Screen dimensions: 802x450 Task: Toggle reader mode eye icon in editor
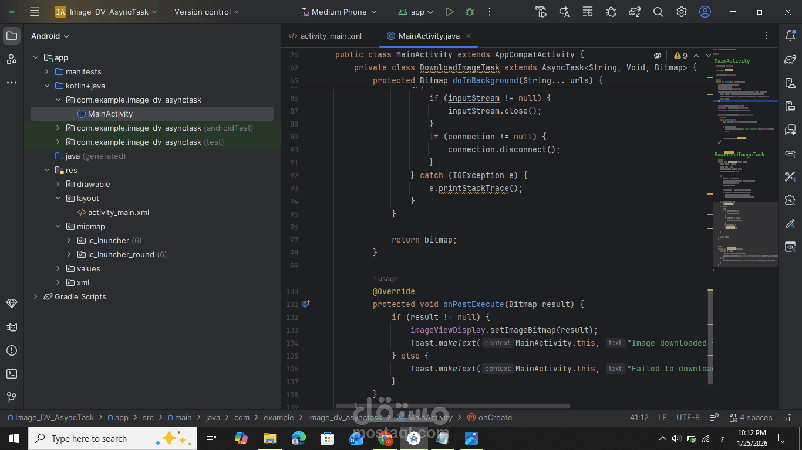pos(658,56)
